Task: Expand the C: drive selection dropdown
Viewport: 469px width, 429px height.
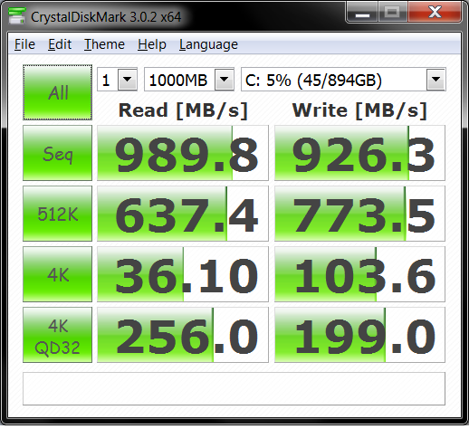Action: point(435,80)
